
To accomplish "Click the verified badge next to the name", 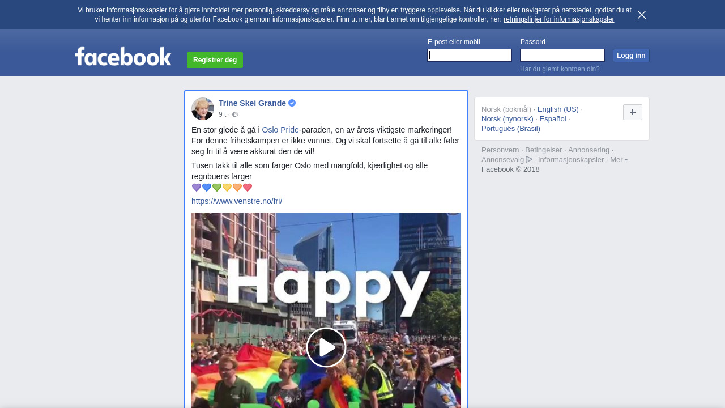I will click(x=292, y=103).
